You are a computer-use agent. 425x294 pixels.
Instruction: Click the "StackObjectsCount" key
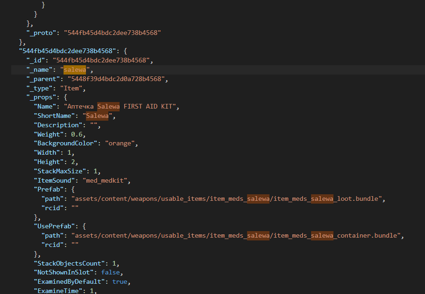[x=69, y=263]
